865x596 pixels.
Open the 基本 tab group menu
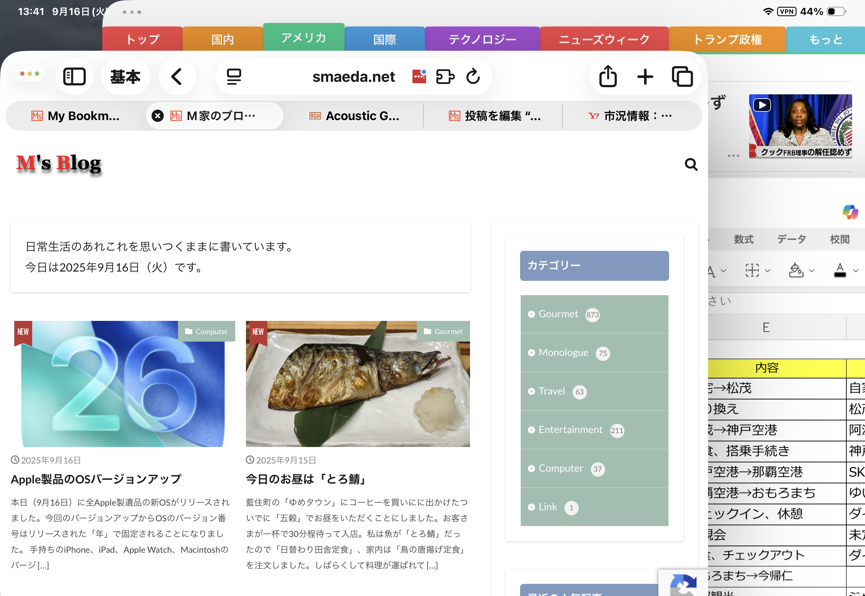(125, 76)
